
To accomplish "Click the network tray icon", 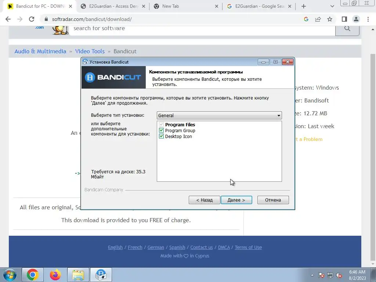I will point(330,275).
